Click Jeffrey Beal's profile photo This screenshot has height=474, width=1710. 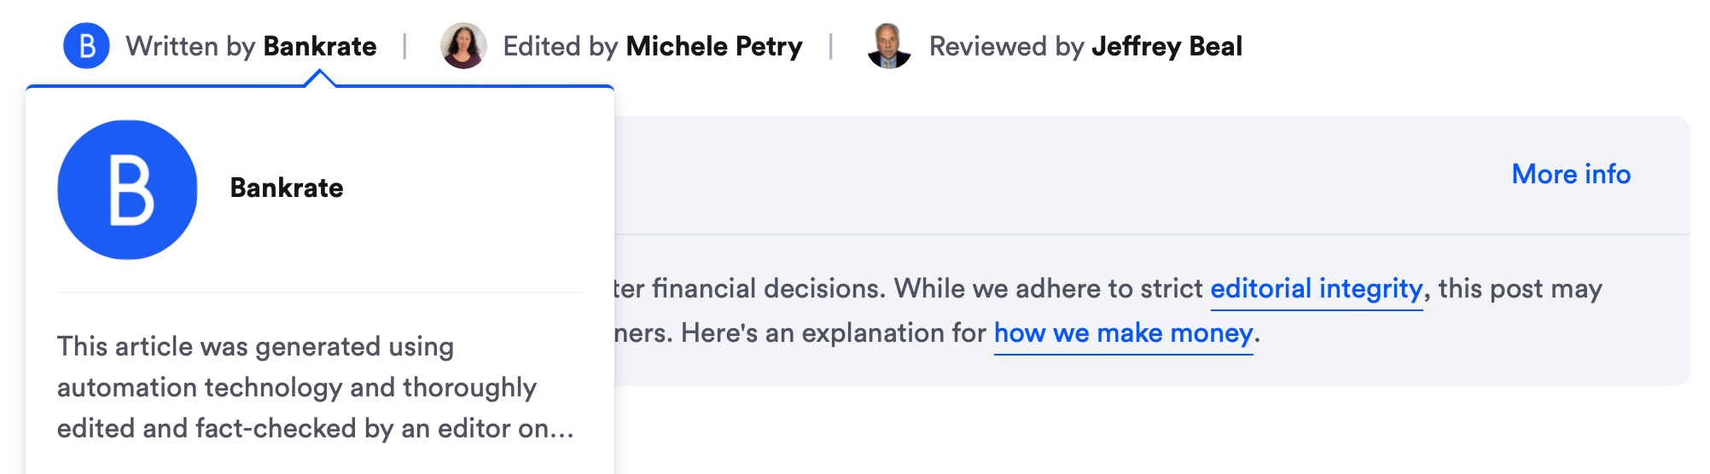(x=889, y=46)
